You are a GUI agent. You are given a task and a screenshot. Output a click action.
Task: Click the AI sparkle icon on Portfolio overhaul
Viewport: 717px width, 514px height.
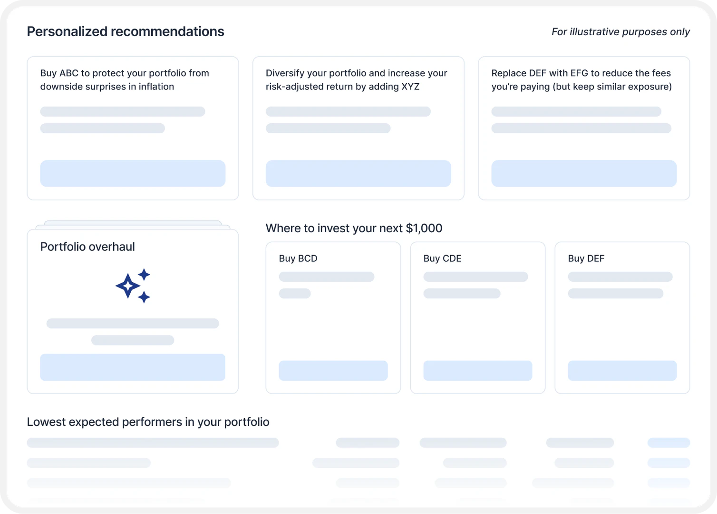click(x=133, y=286)
